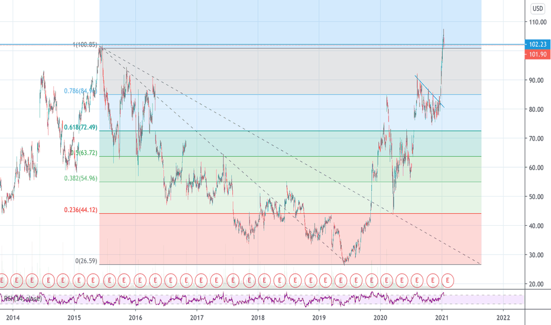
Task: Click the 80.00 price scale value
Action: (x=536, y=109)
